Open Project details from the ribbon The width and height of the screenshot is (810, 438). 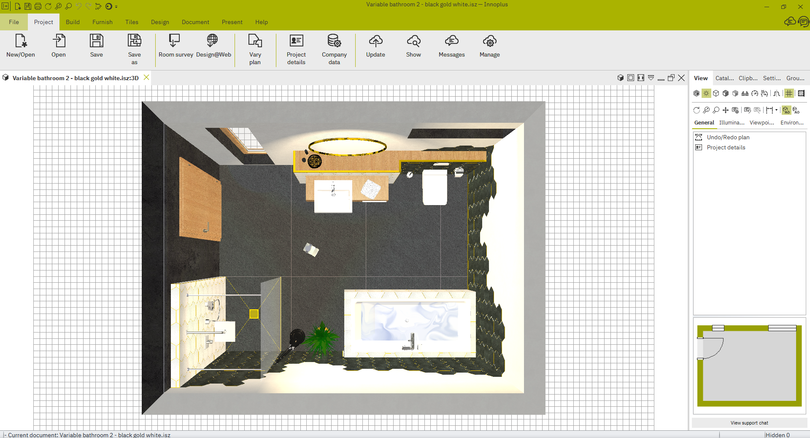(296, 49)
